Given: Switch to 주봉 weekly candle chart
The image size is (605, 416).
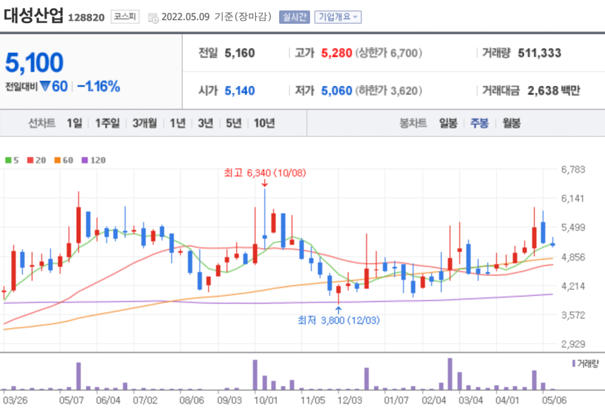Looking at the screenshot, I should pos(480,123).
